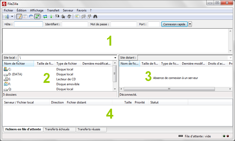Screen dimensions: 235x141
Task: Click the Priorité queue column header
Action: click(141, 102)
